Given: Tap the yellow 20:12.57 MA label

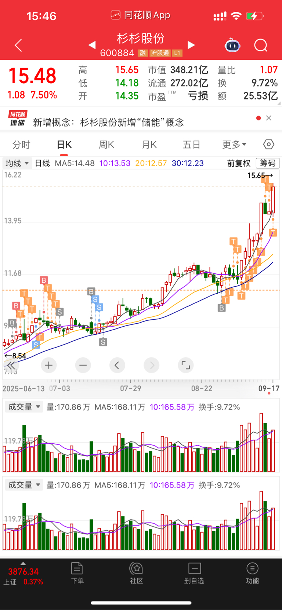Looking at the screenshot, I should [151, 163].
